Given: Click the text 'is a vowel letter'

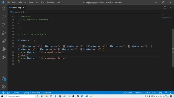Looking at the screenshot, I should [x=51, y=52].
